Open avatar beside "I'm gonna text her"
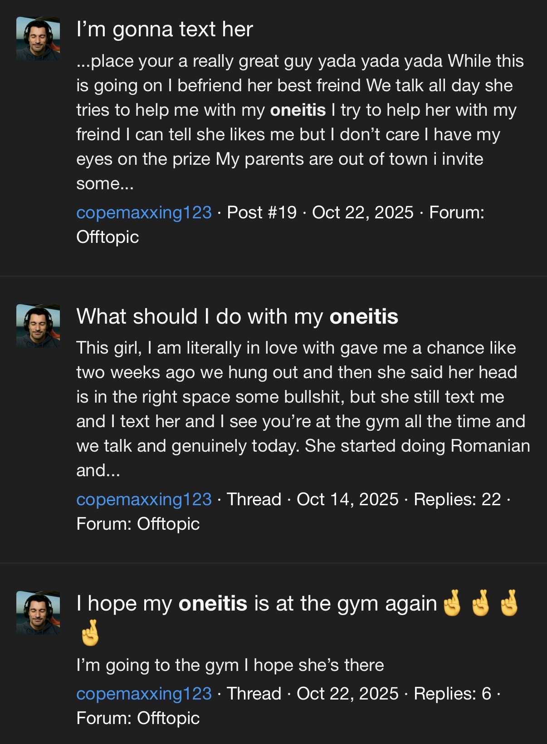This screenshot has width=547, height=744. tap(38, 39)
